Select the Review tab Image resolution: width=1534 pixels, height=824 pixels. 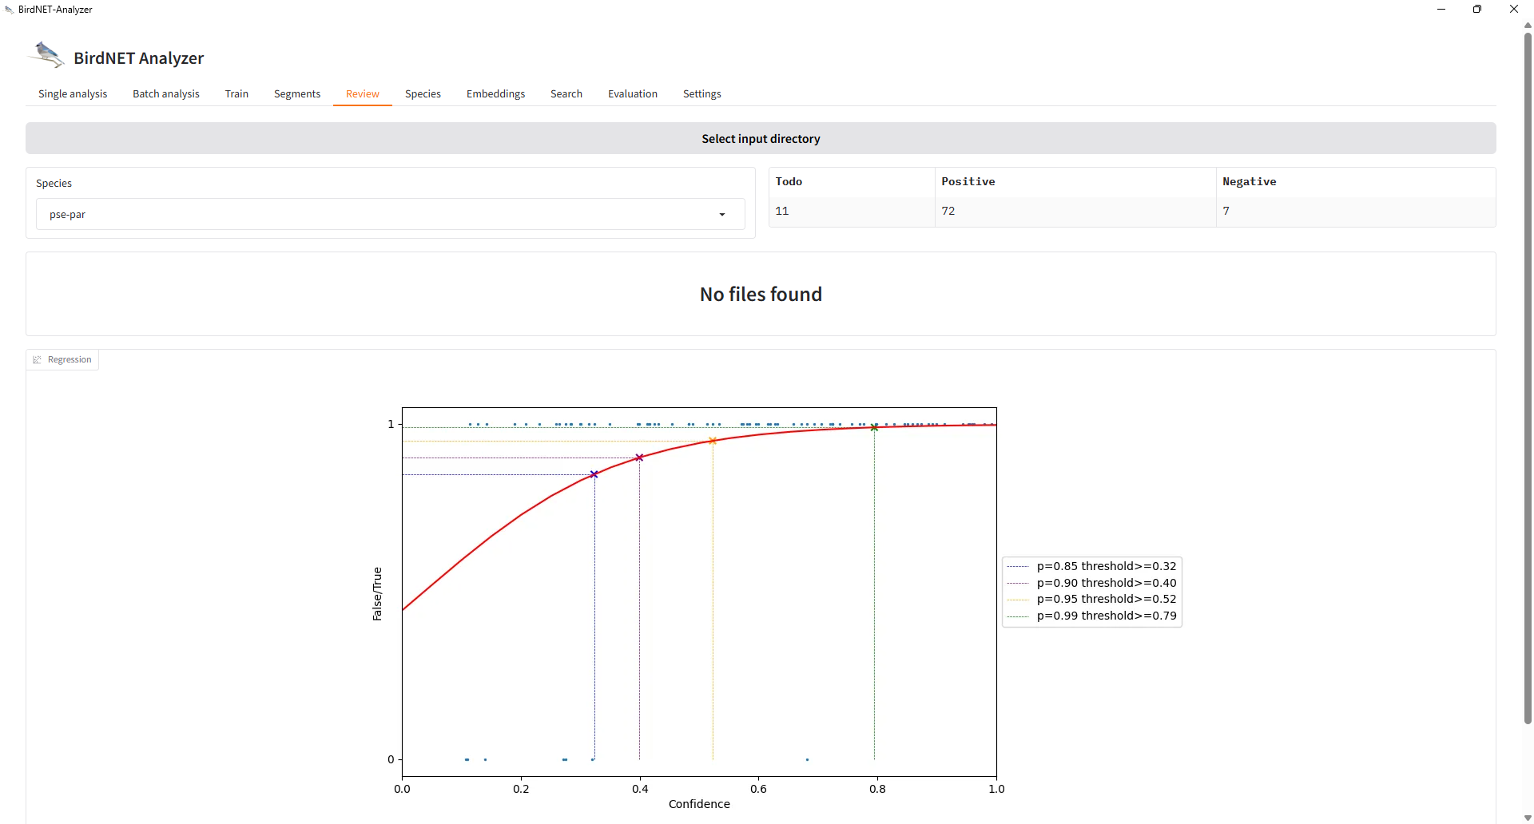tap(363, 94)
